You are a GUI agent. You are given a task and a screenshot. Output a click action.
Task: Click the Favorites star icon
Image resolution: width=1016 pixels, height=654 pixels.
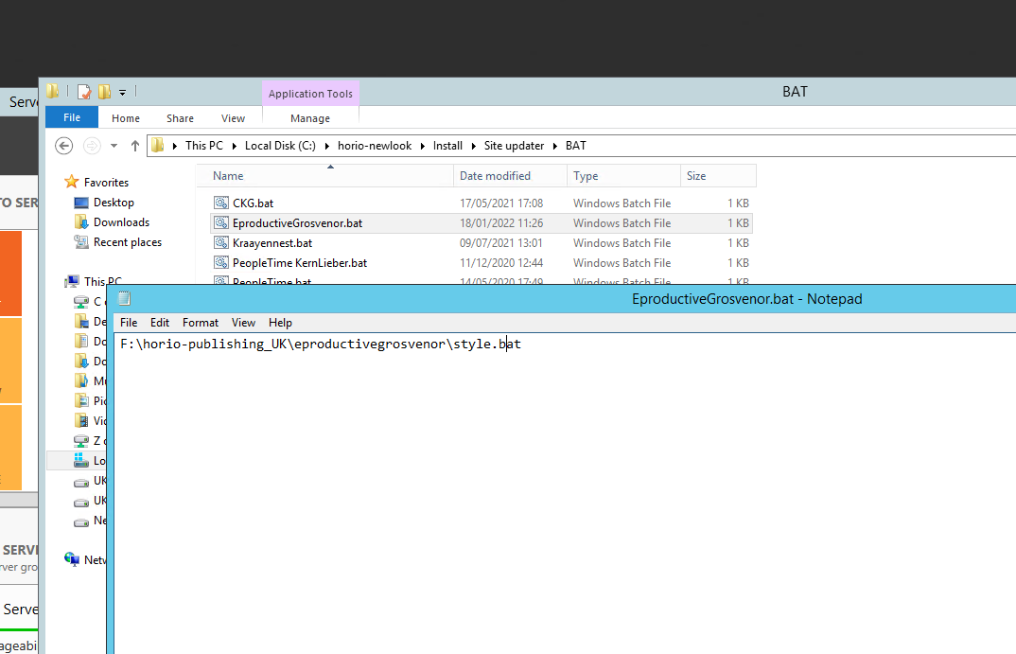(72, 182)
